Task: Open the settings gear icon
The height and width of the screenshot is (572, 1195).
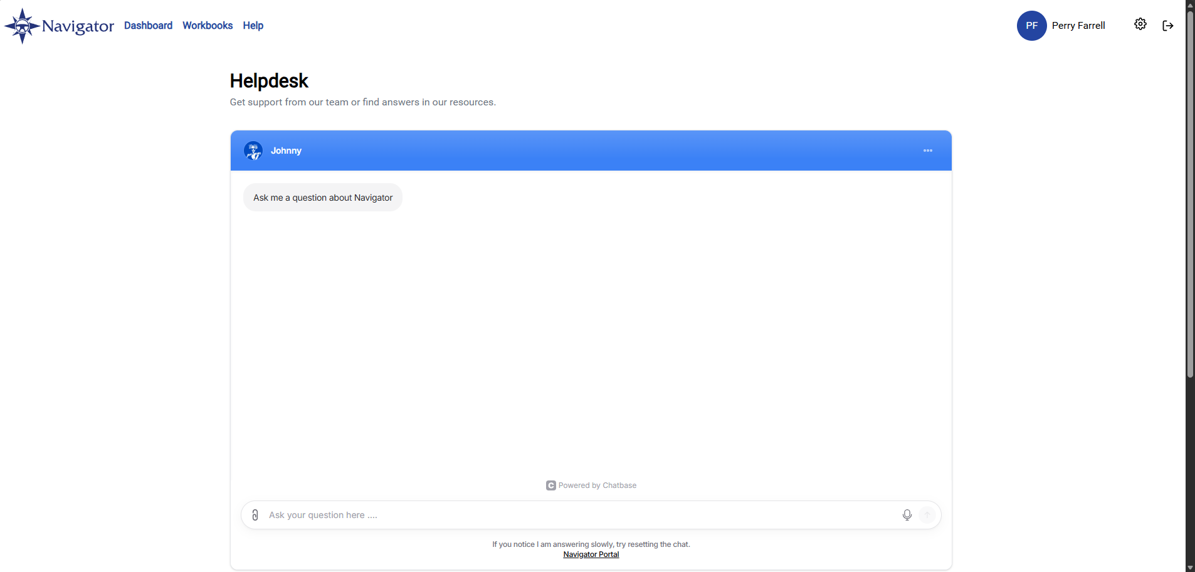Action: tap(1140, 24)
